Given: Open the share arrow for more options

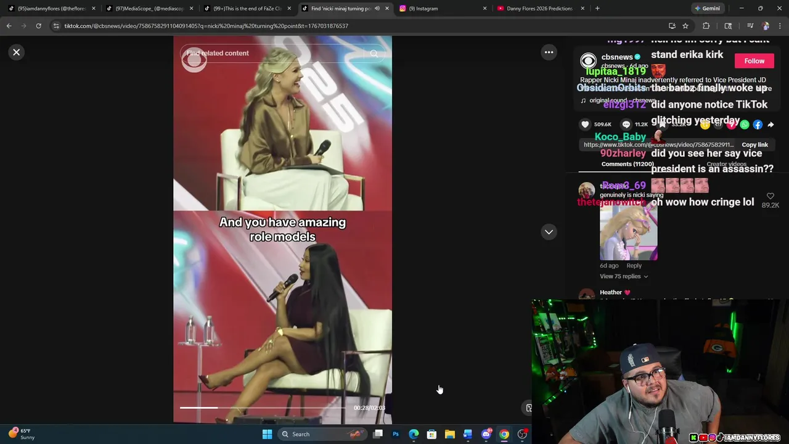Looking at the screenshot, I should click(x=771, y=125).
